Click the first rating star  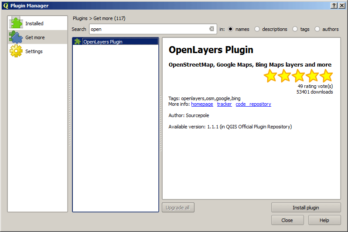click(x=270, y=76)
